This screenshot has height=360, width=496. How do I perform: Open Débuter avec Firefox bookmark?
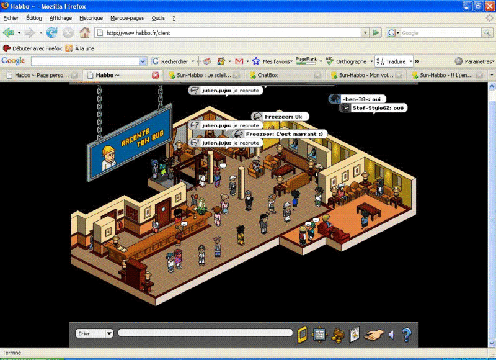[x=33, y=48]
